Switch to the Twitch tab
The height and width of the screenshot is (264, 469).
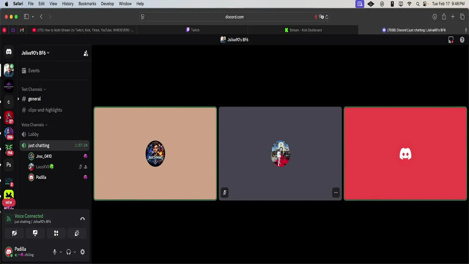pos(193,30)
